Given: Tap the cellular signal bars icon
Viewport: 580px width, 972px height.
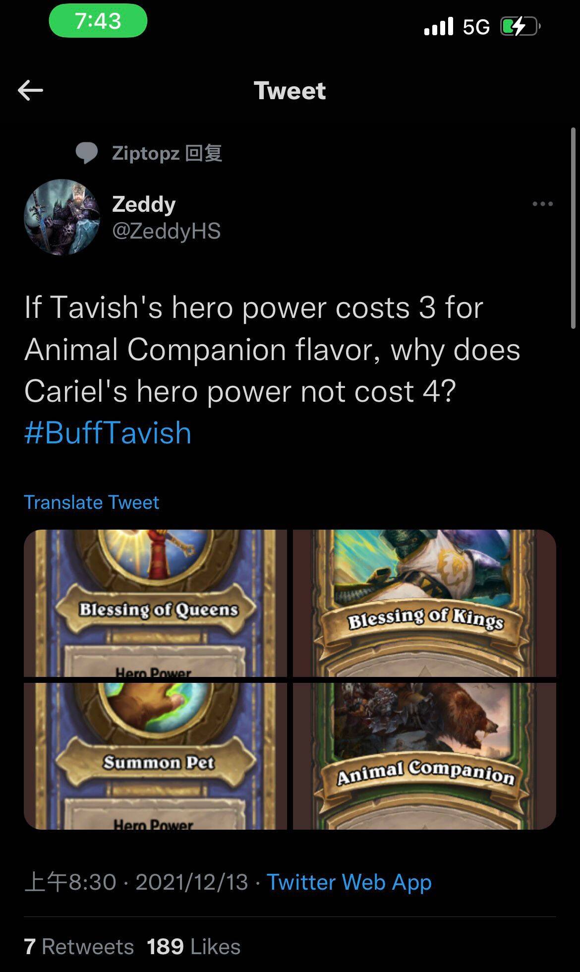Looking at the screenshot, I should 439,26.
